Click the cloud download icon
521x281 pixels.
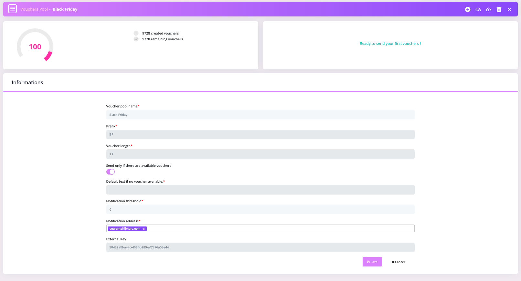click(478, 9)
